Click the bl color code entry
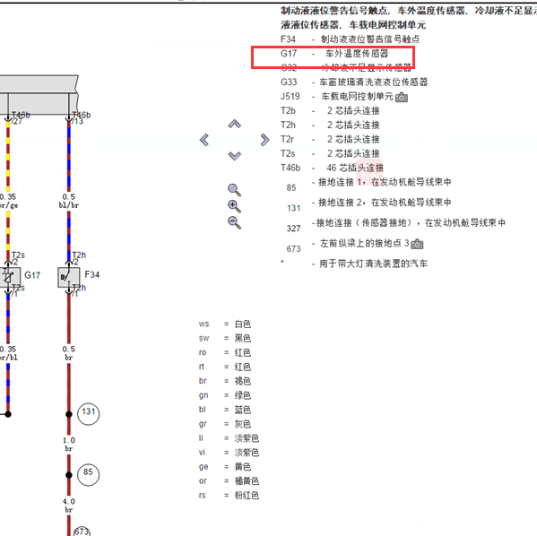 pyautogui.click(x=225, y=410)
